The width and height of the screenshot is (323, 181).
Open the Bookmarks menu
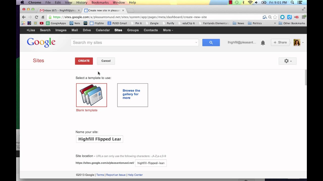click(100, 3)
